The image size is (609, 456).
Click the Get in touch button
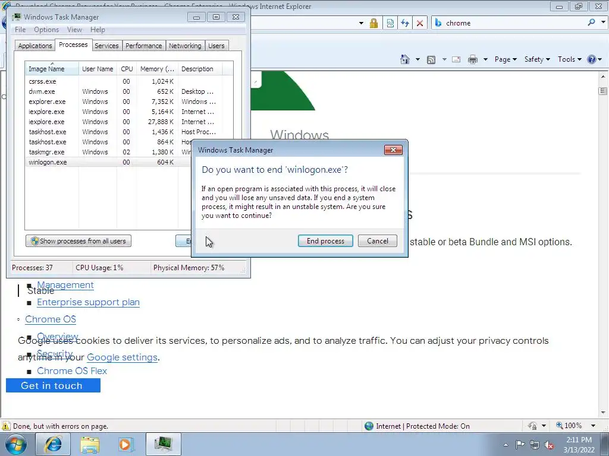[53, 385]
